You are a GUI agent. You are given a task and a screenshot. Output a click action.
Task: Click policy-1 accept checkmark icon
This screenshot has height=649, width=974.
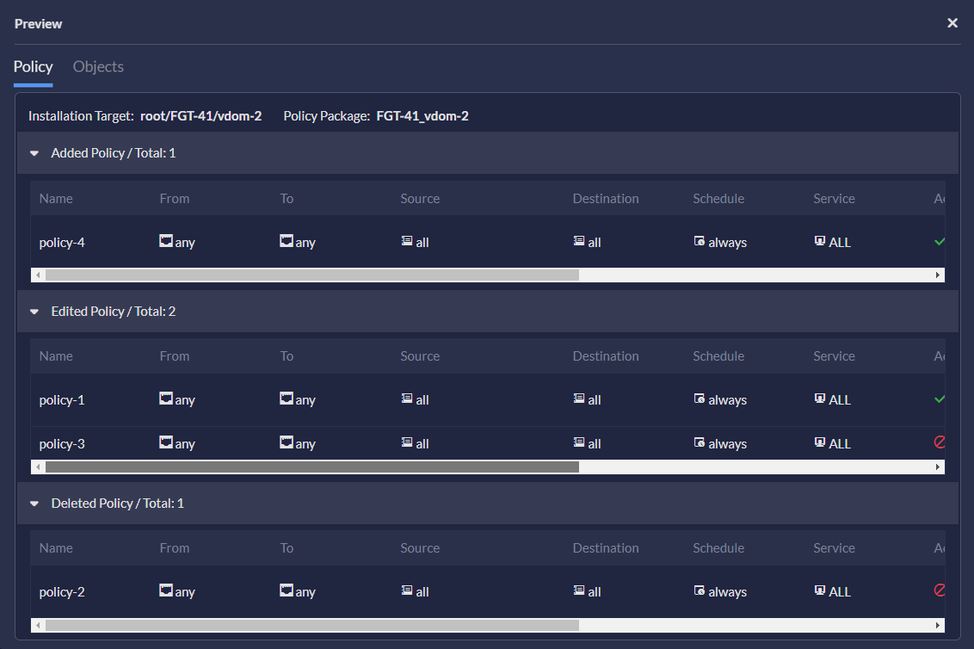pyautogui.click(x=940, y=399)
